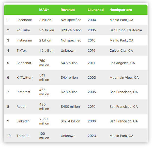Click 'San Bruno, California' headquarters cell

click(x=126, y=30)
